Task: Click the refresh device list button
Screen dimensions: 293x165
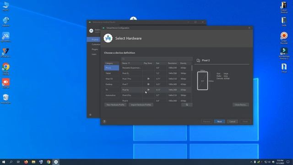Action: [187, 105]
